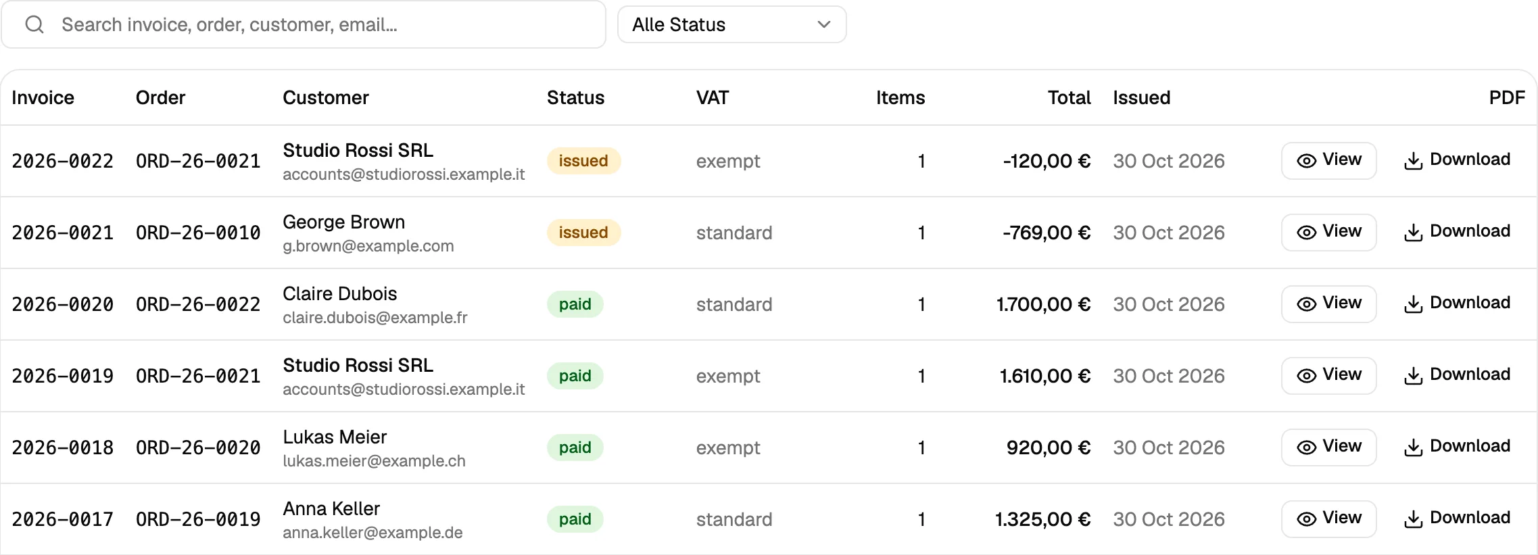Image resolution: width=1538 pixels, height=555 pixels.
Task: Open order ORD-26-0010 entry
Action: (198, 233)
